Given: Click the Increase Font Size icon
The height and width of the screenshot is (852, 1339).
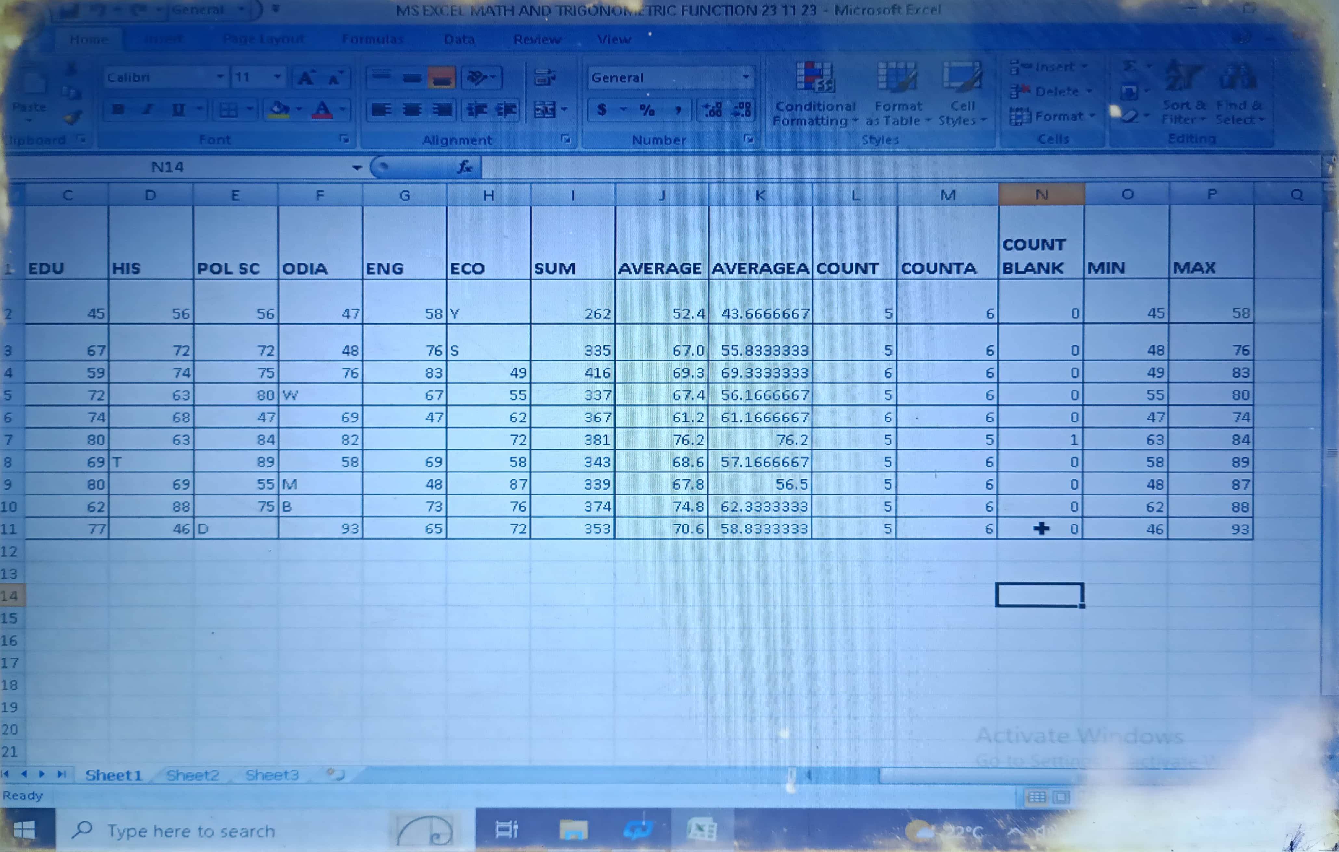Looking at the screenshot, I should [x=306, y=78].
